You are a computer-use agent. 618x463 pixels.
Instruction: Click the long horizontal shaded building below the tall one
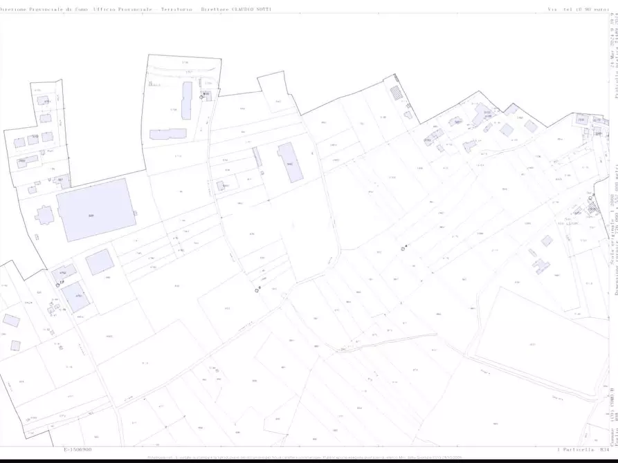pyautogui.click(x=168, y=133)
